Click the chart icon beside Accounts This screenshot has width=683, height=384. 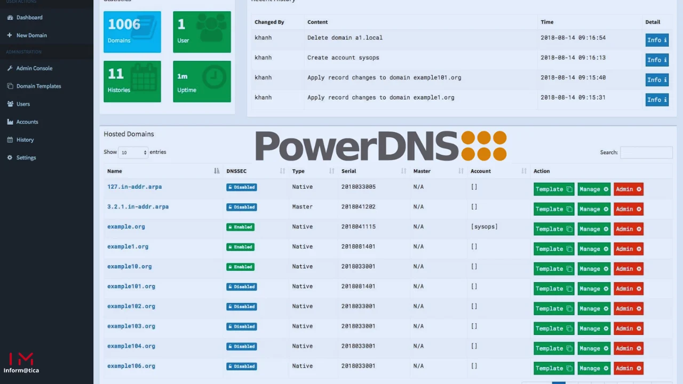tap(10, 122)
